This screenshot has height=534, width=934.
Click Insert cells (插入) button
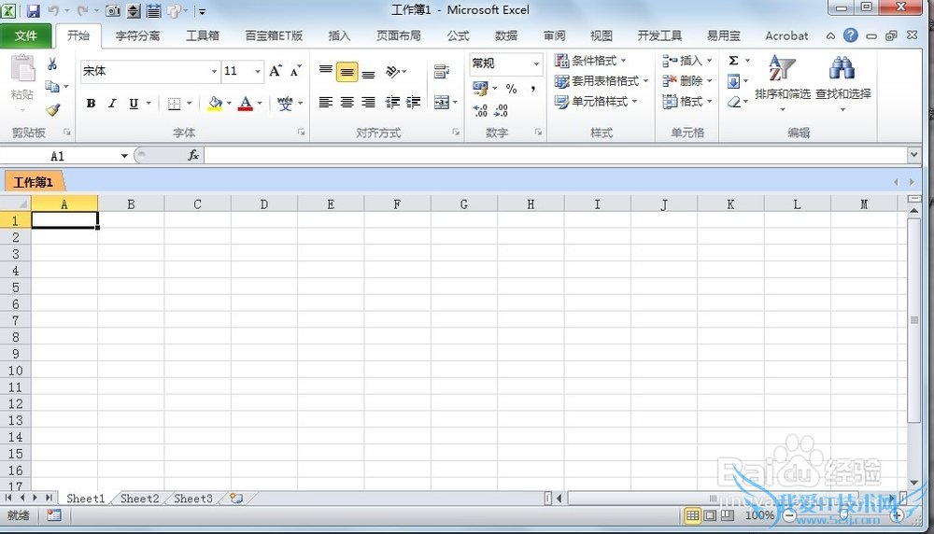tap(686, 60)
